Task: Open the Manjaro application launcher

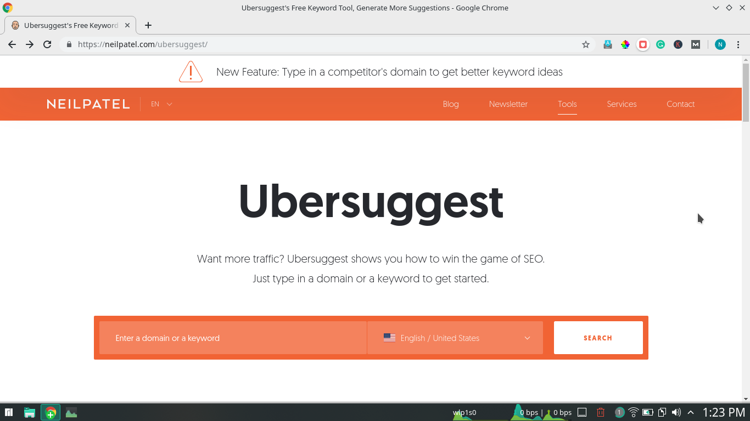Action: 9,412
